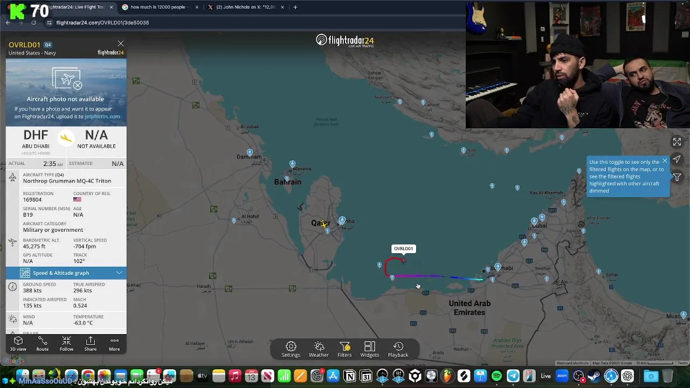This screenshot has height=388, width=690.
Task: Click the flightradar24.com address bar
Action: pyautogui.click(x=102, y=23)
